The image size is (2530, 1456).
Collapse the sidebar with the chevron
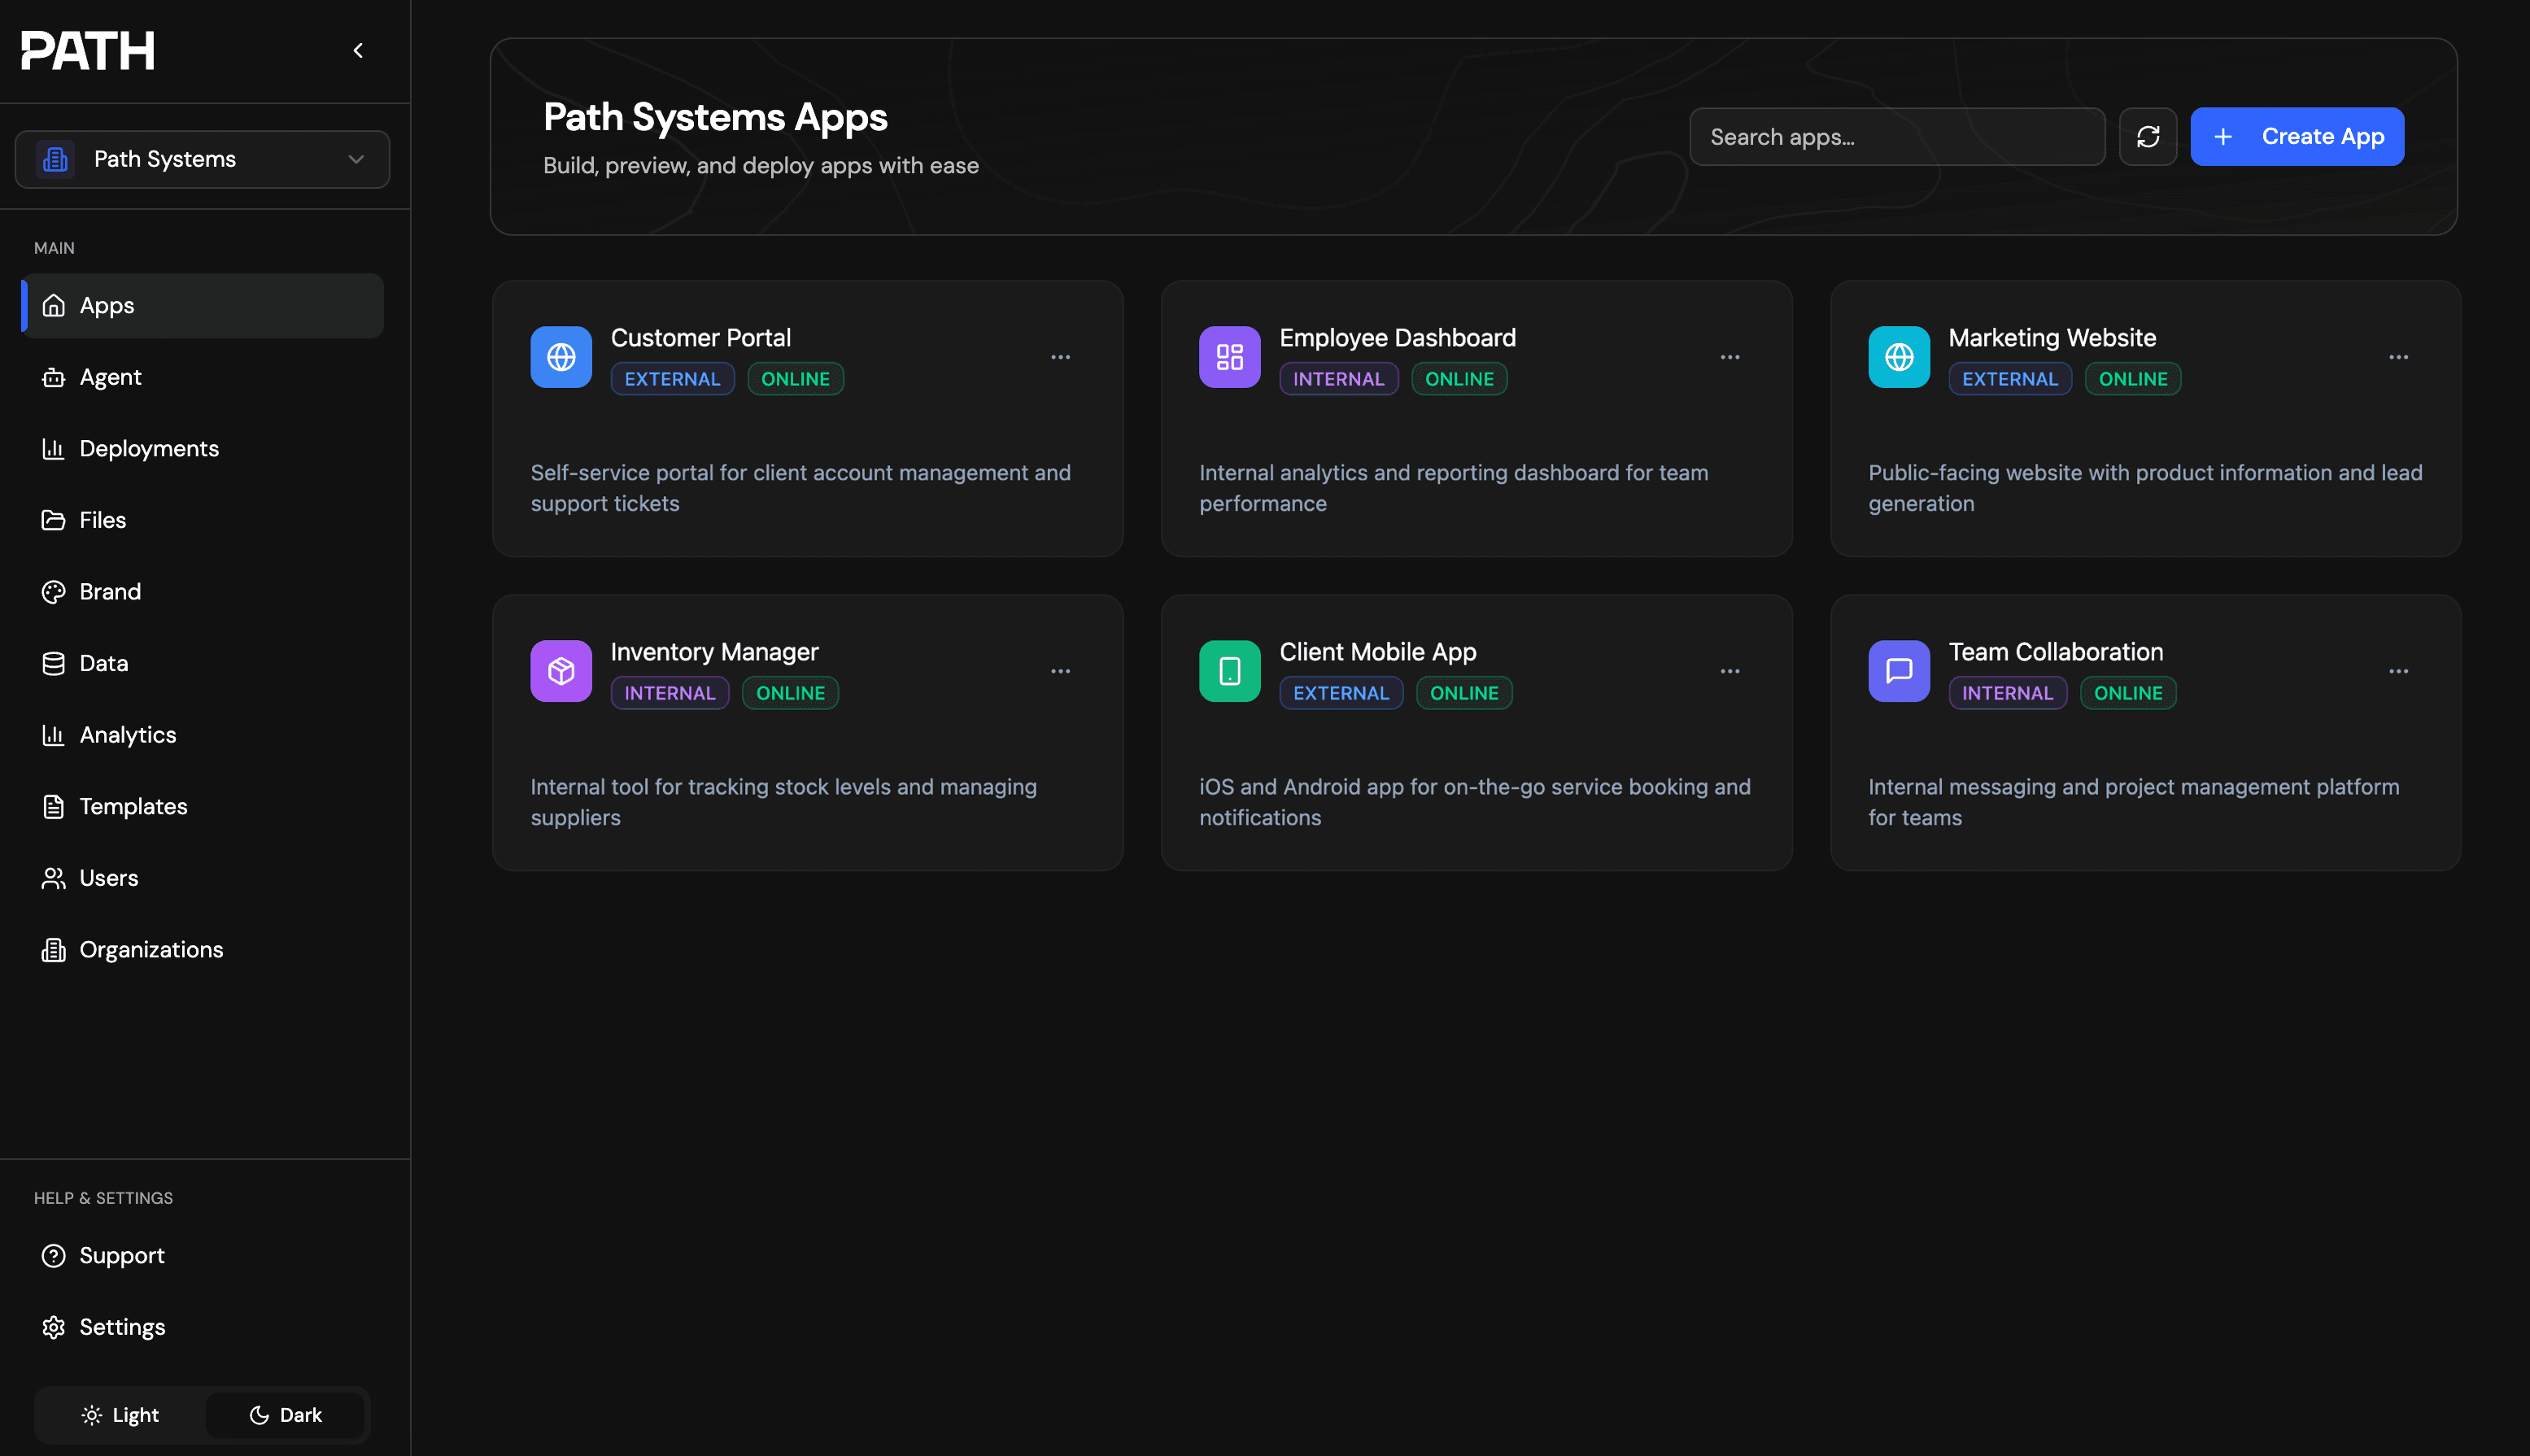(358, 51)
